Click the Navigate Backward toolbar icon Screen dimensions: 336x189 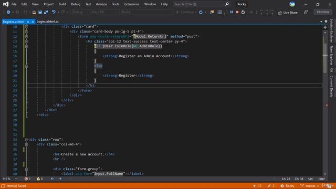[8, 12]
